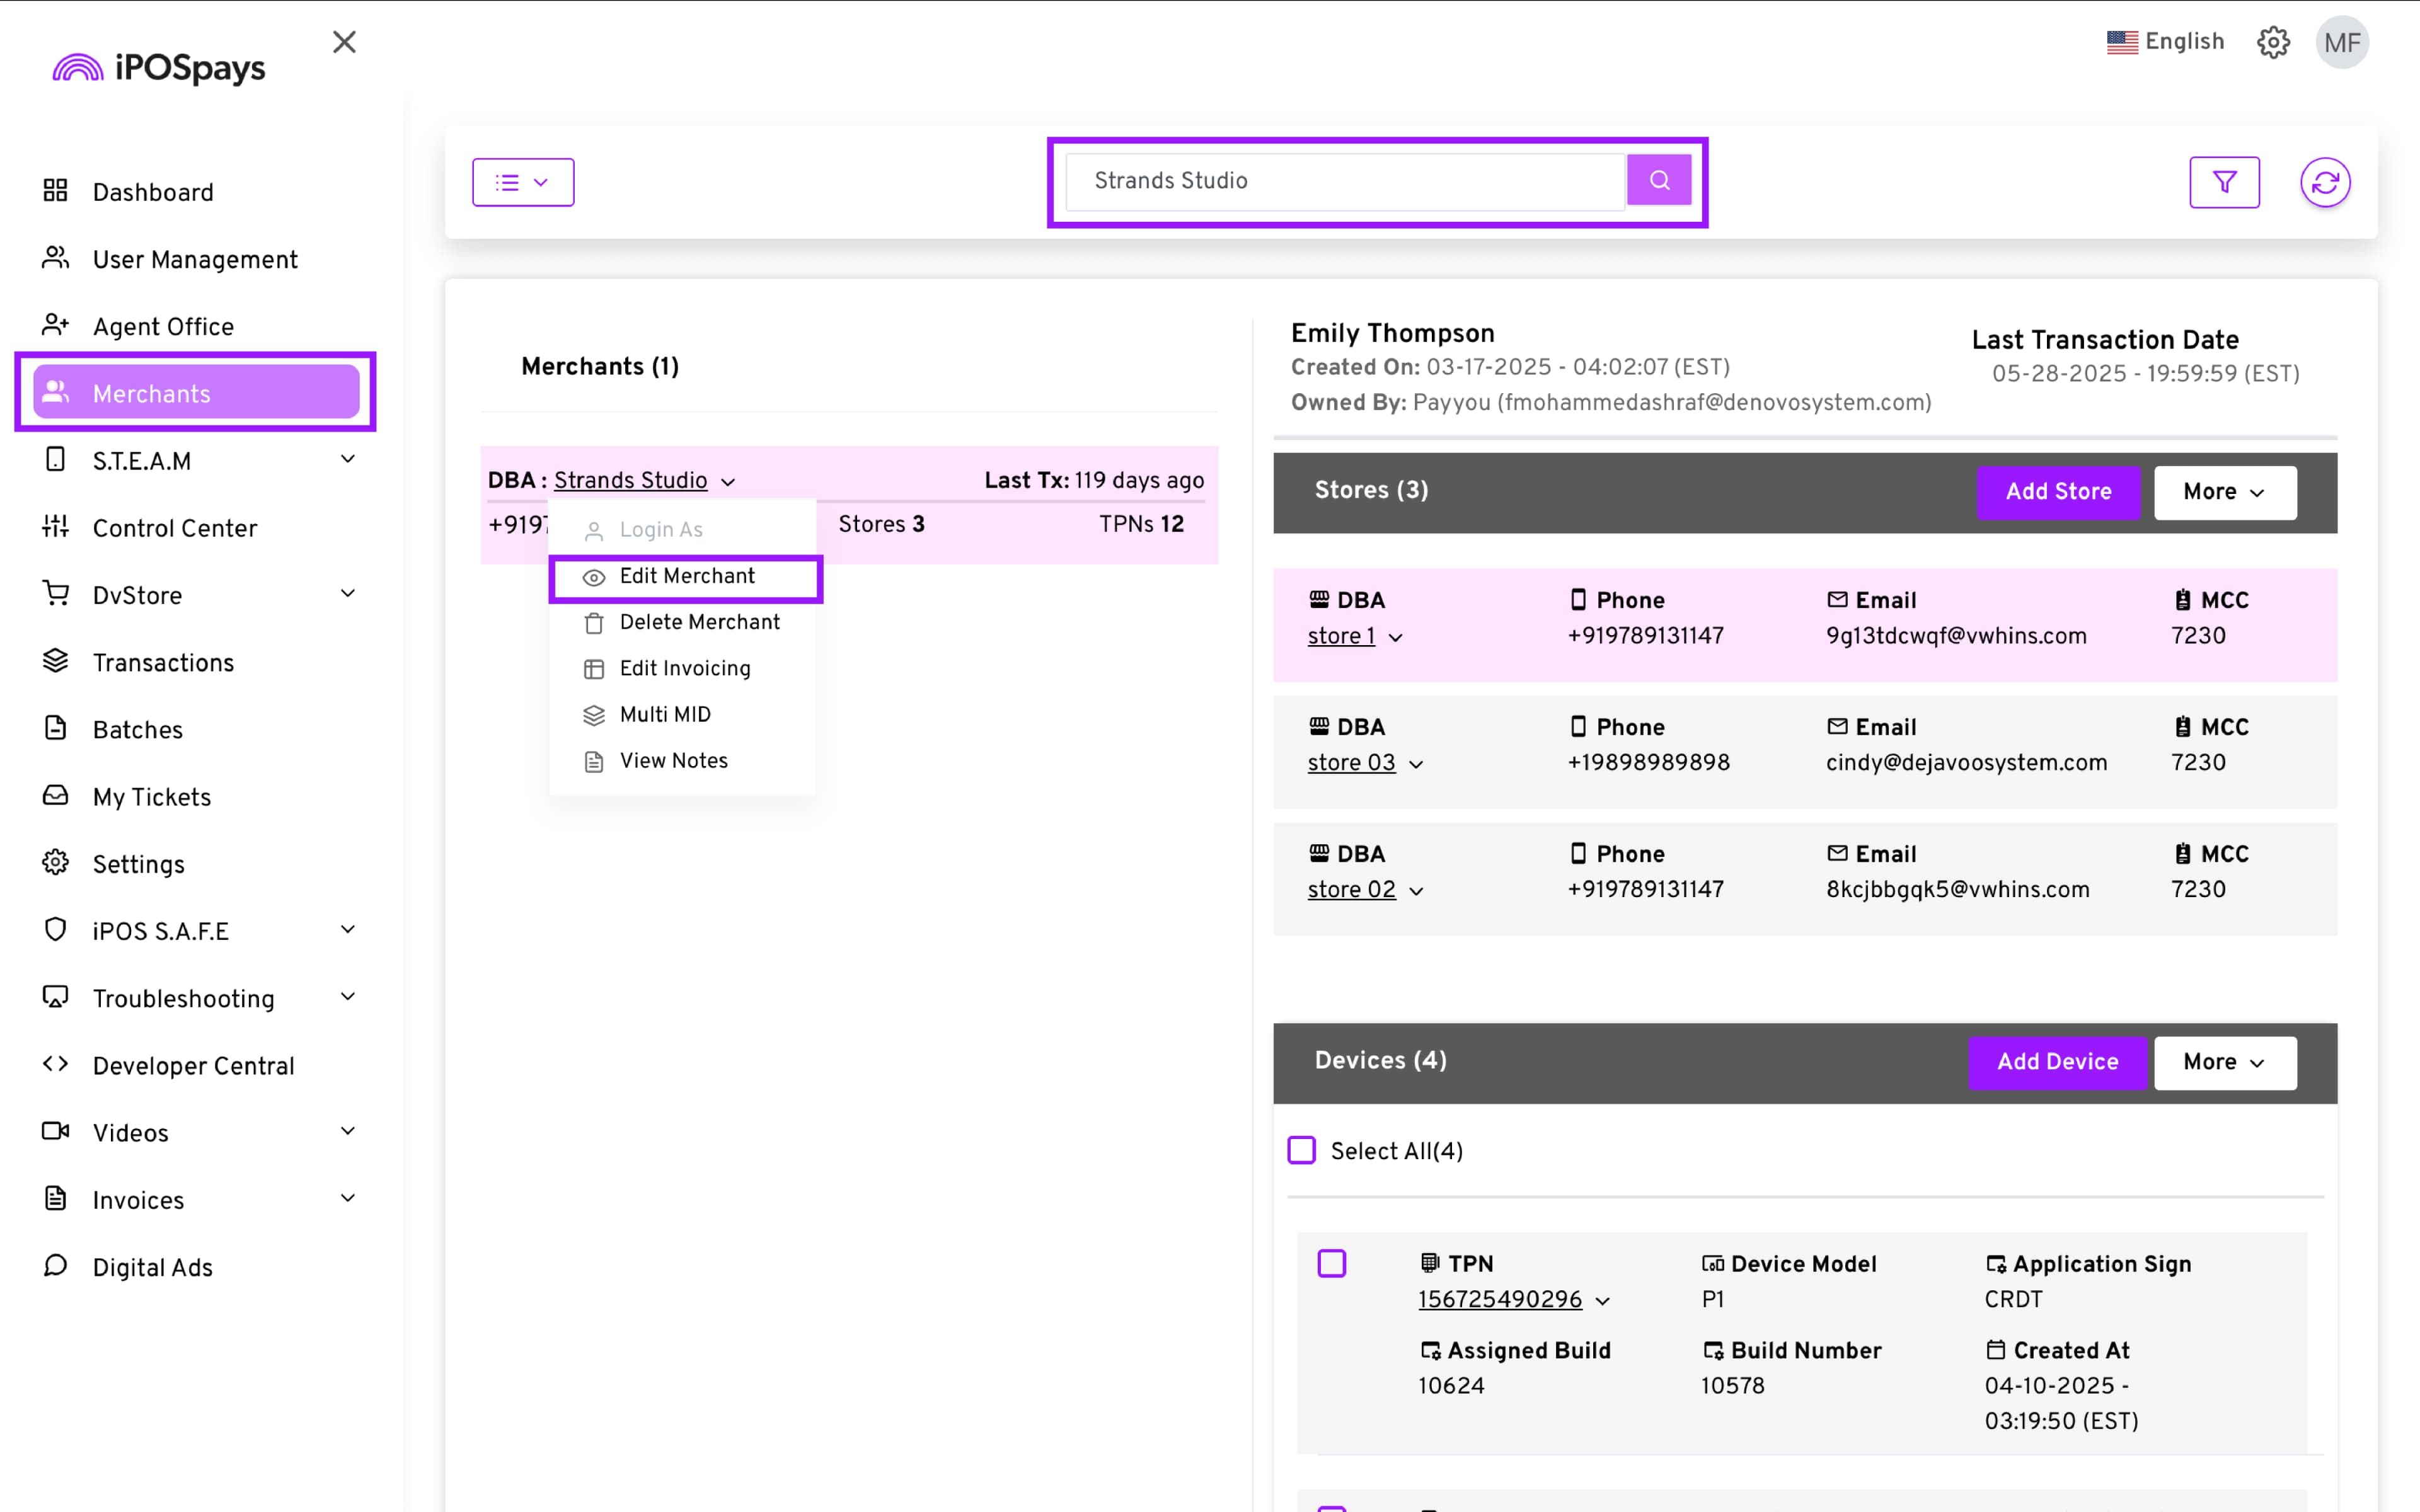Click the MF user avatar
Screen dimensions: 2420x1512
tap(2342, 42)
